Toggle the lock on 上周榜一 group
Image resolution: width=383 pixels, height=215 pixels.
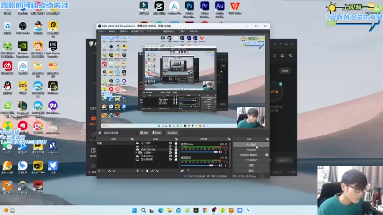[176, 153]
